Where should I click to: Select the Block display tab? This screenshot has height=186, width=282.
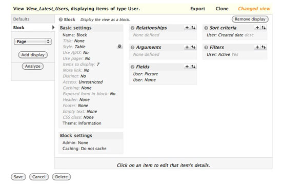(33, 28)
